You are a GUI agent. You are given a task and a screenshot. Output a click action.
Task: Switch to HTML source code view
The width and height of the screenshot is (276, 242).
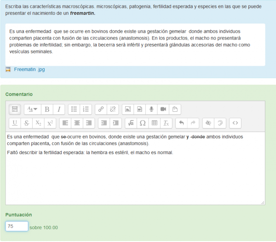(x=235, y=123)
